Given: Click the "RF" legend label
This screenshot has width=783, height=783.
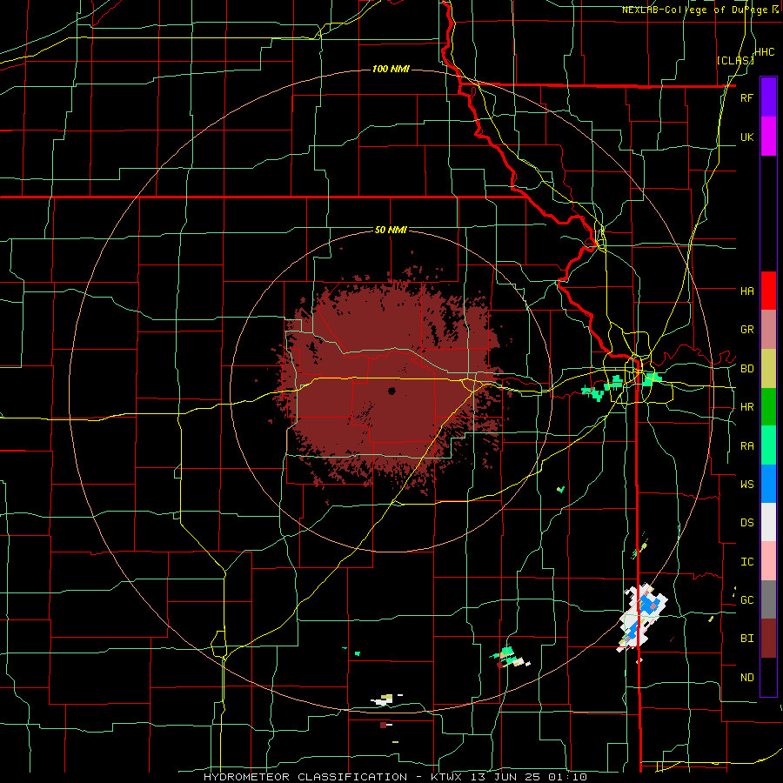Looking at the screenshot, I should (x=746, y=97).
